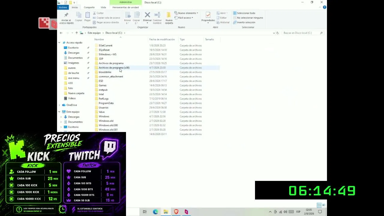The image size is (384, 216).
Task: Select the Valve folder
Action: tap(102, 112)
